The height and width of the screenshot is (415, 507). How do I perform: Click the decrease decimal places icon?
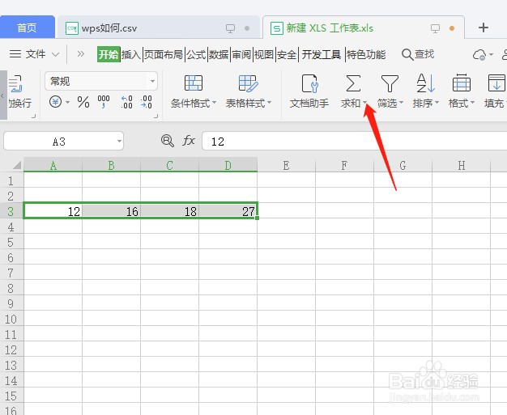pyautogui.click(x=146, y=102)
